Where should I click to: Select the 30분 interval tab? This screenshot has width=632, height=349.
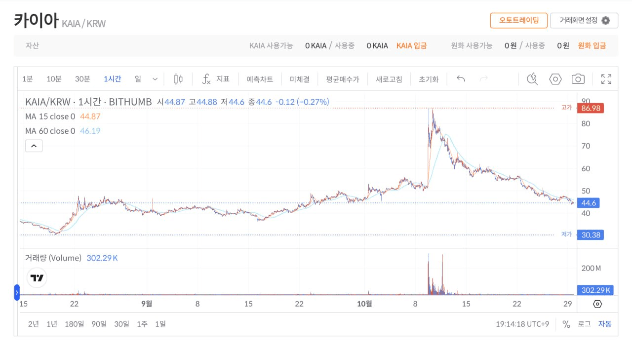pyautogui.click(x=82, y=79)
